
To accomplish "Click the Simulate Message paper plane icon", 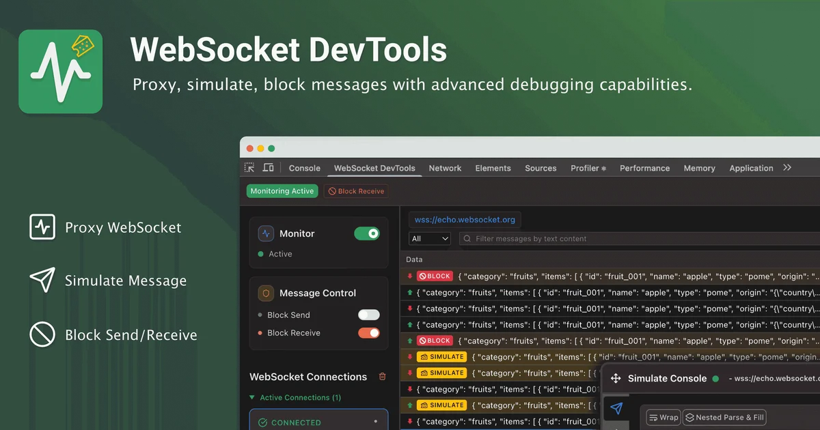I will pos(42,281).
